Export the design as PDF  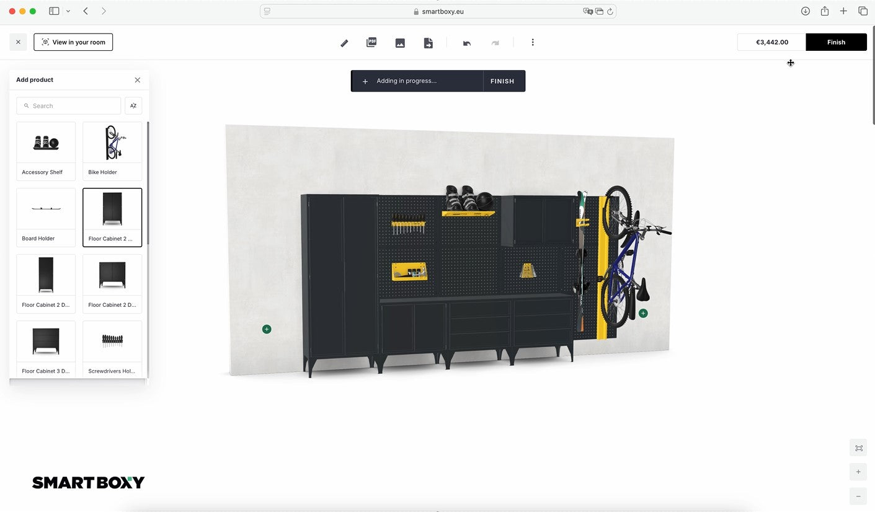[371, 42]
